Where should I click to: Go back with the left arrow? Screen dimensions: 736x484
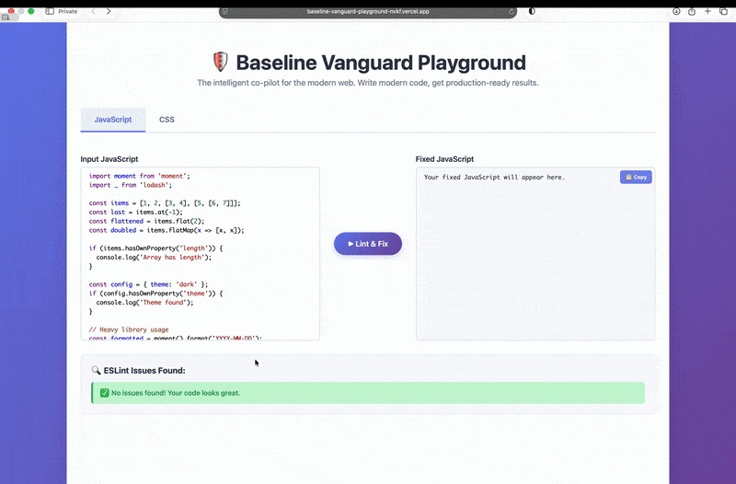[94, 11]
